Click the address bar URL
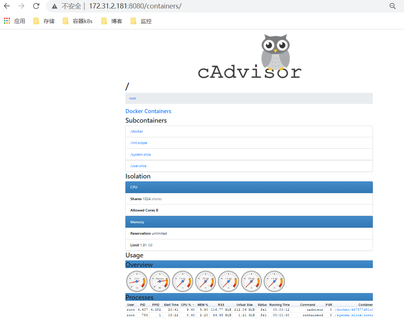The height and width of the screenshot is (318, 404). 135,6
